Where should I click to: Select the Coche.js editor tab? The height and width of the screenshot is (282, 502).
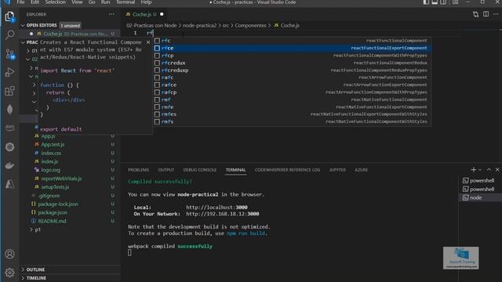(144, 14)
